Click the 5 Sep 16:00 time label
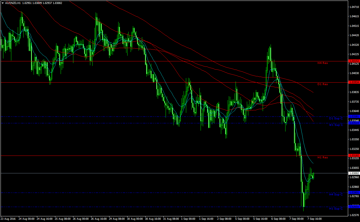360x222 pixels. tap(260, 219)
